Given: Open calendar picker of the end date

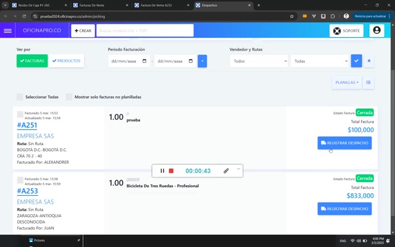Looking at the screenshot, I should [x=191, y=61].
